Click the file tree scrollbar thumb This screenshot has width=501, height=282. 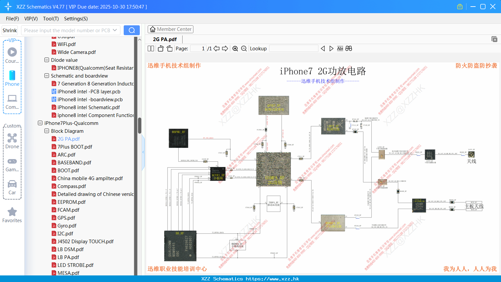click(139, 126)
